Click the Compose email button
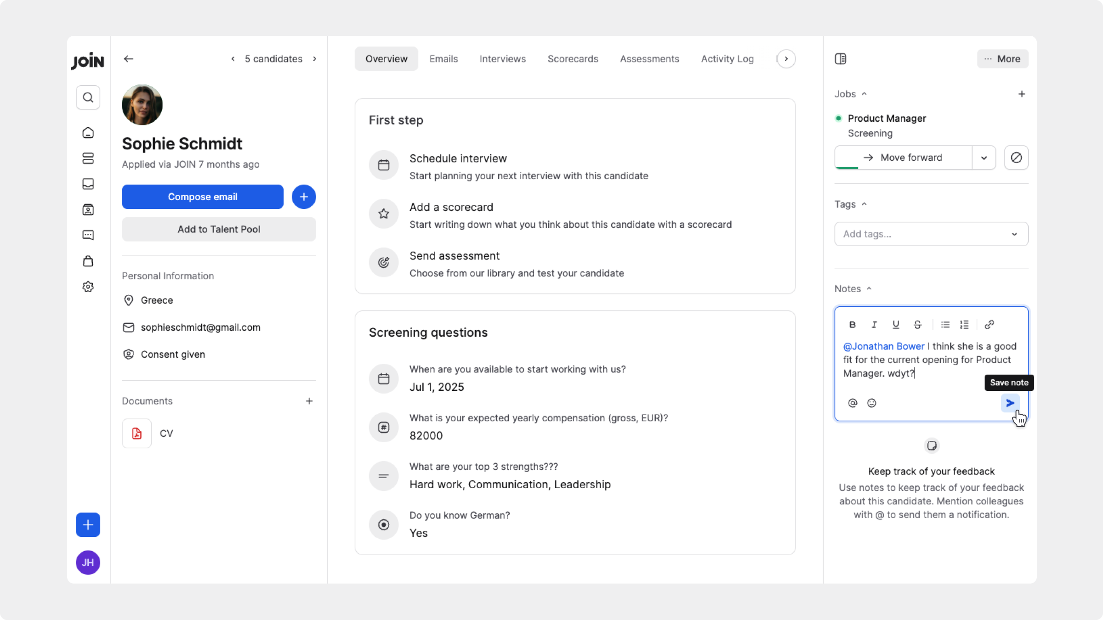This screenshot has height=620, width=1103. pos(202,197)
